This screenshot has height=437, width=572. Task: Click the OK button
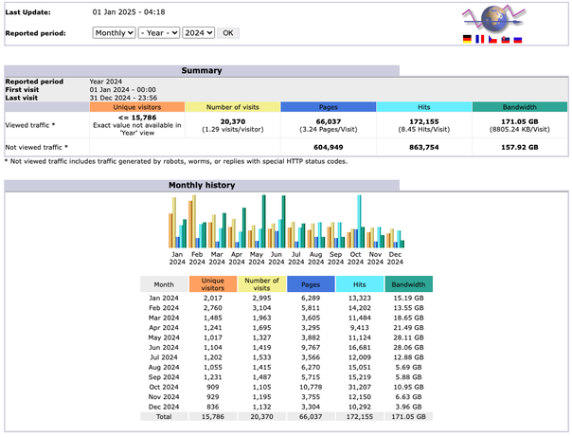pyautogui.click(x=228, y=33)
